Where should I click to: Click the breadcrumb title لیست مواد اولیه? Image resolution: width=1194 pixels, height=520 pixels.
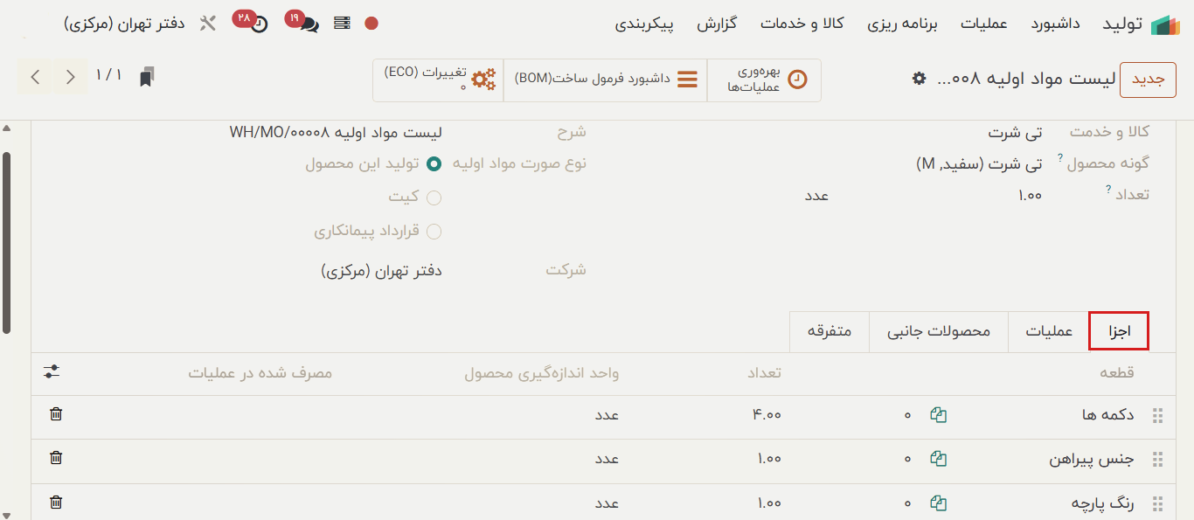tap(1026, 79)
